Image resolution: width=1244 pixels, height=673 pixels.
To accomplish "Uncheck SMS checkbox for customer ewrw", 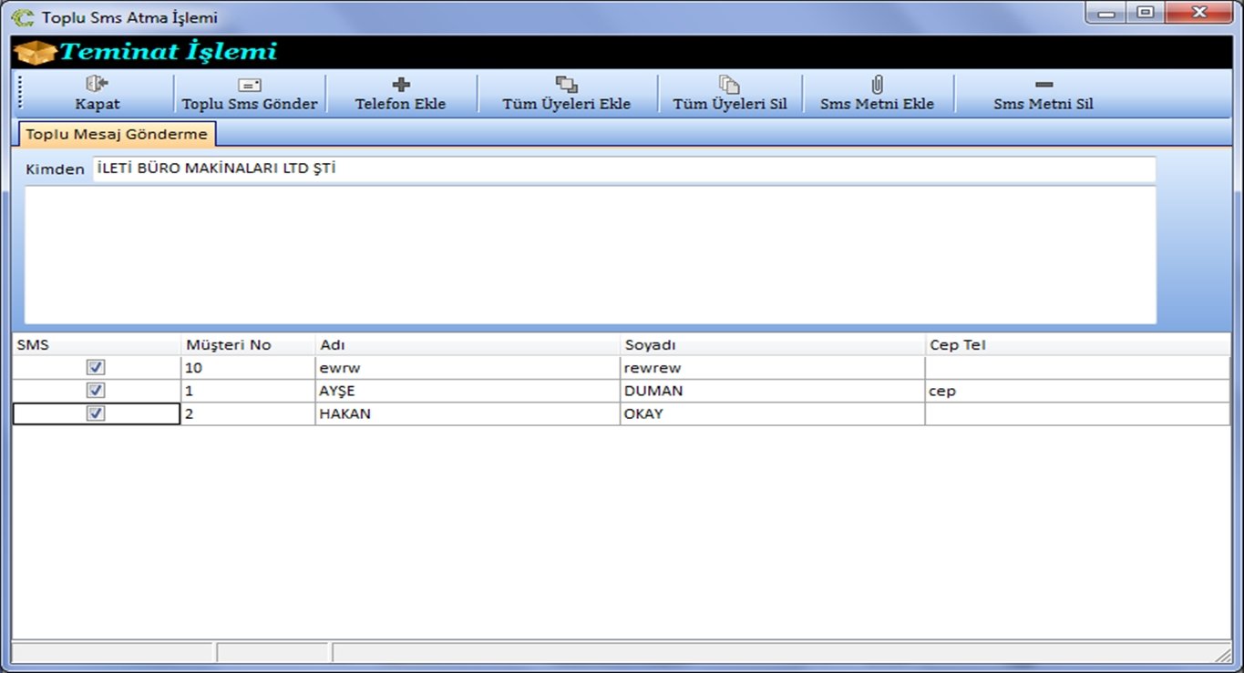I will [96, 367].
